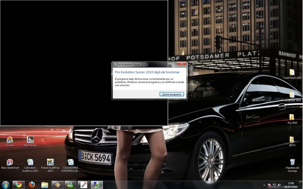Close the Pro Evolution Soccer 2010 error dialog
This screenshot has width=303, height=189.
[181, 64]
